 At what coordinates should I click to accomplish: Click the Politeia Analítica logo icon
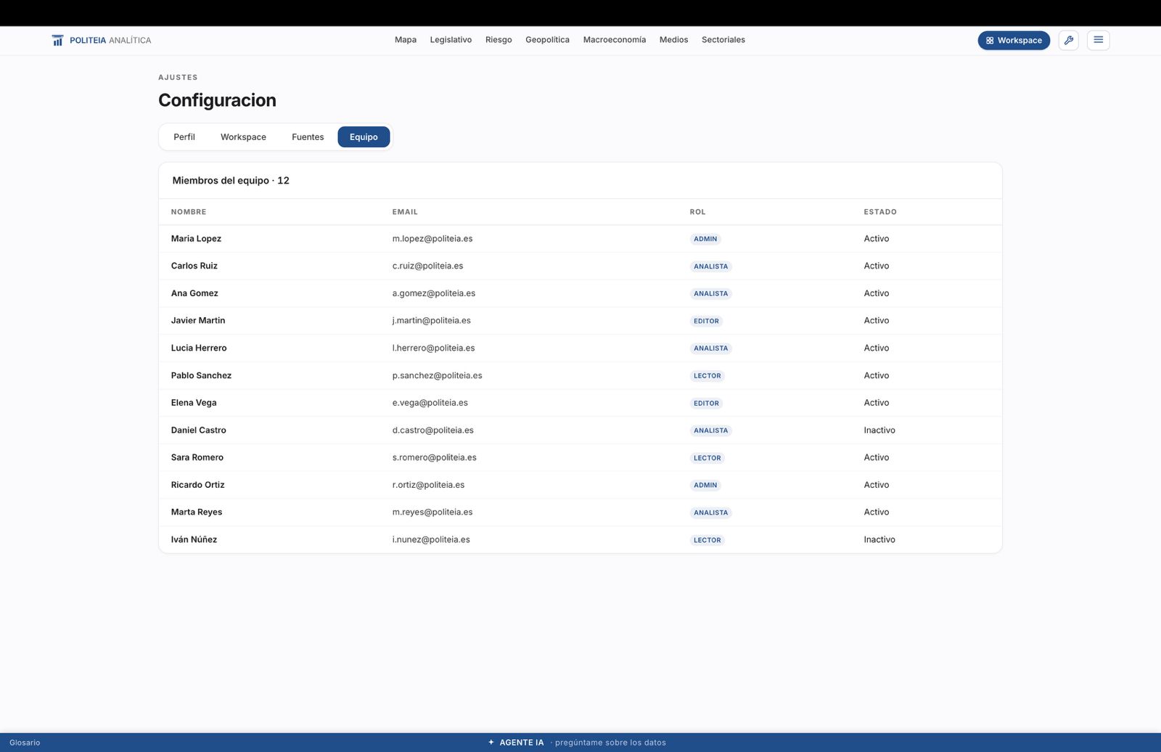click(57, 41)
